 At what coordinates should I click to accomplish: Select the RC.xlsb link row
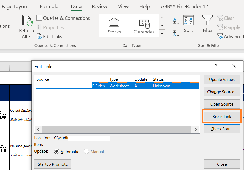click(117, 86)
